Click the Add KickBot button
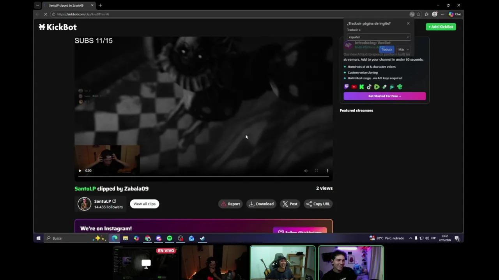This screenshot has height=280, width=499. click(x=441, y=27)
